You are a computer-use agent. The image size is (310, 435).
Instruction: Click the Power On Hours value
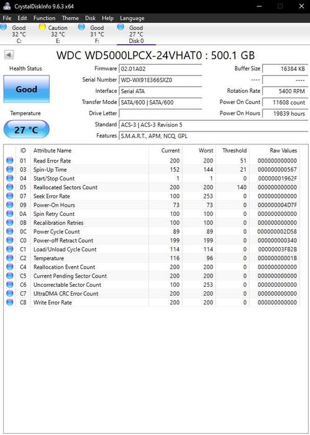click(x=285, y=113)
